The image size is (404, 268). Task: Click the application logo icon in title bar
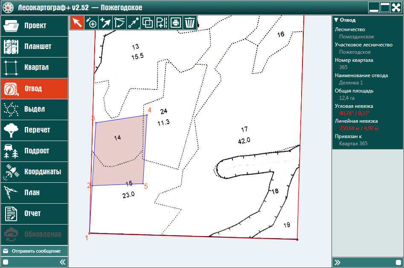tap(8, 8)
